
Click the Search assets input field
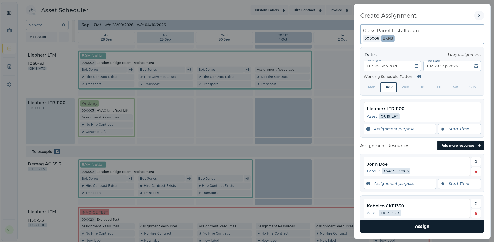click(x=47, y=25)
